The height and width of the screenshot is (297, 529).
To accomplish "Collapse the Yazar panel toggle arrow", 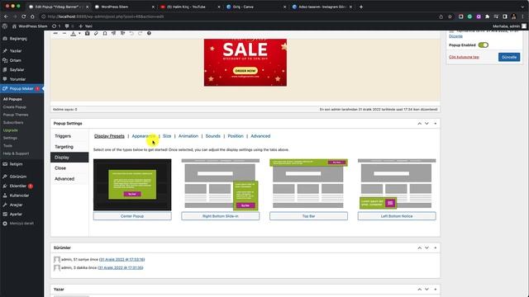I will pyautogui.click(x=436, y=290).
